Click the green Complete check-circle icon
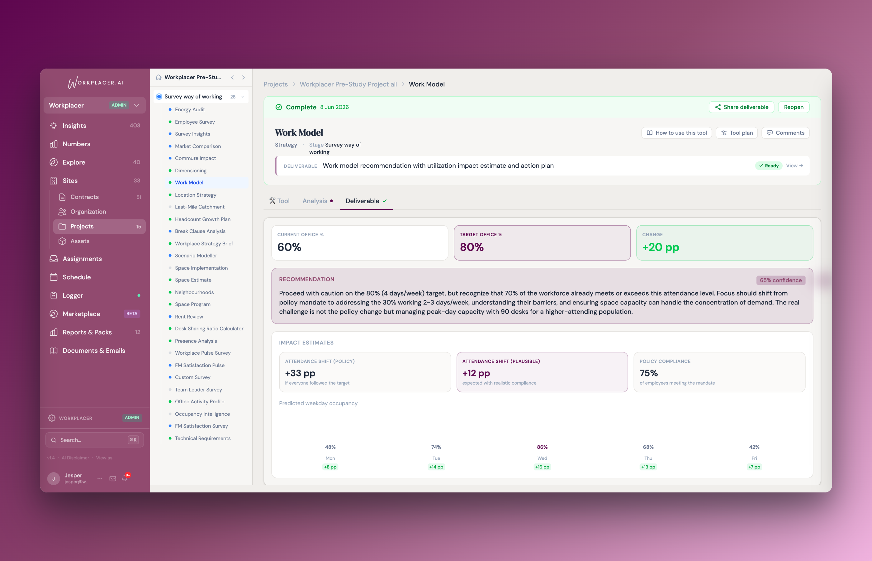872x561 pixels. 278,107
